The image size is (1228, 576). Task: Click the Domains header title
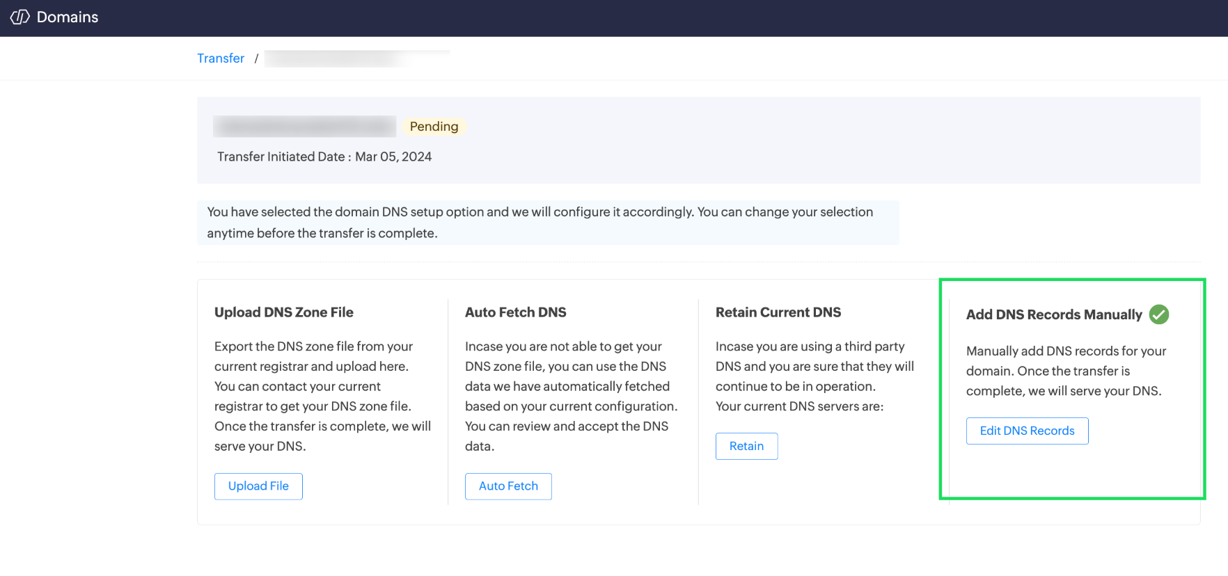[x=68, y=17]
